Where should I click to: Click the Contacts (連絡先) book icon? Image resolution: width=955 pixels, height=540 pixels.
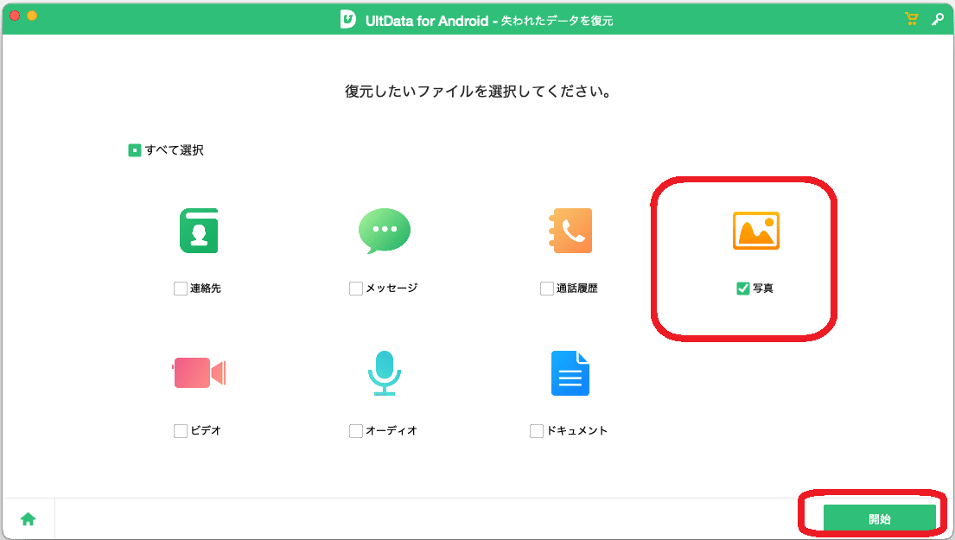199,231
